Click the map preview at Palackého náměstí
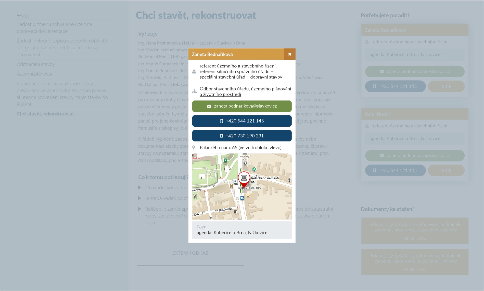The width and height of the screenshot is (484, 291). (242, 186)
